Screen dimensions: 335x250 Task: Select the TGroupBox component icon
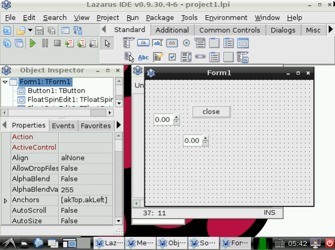[x=214, y=43]
